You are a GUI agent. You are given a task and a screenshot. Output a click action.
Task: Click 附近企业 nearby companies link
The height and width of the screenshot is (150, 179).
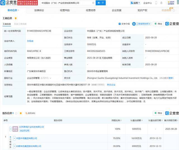coord(111,85)
